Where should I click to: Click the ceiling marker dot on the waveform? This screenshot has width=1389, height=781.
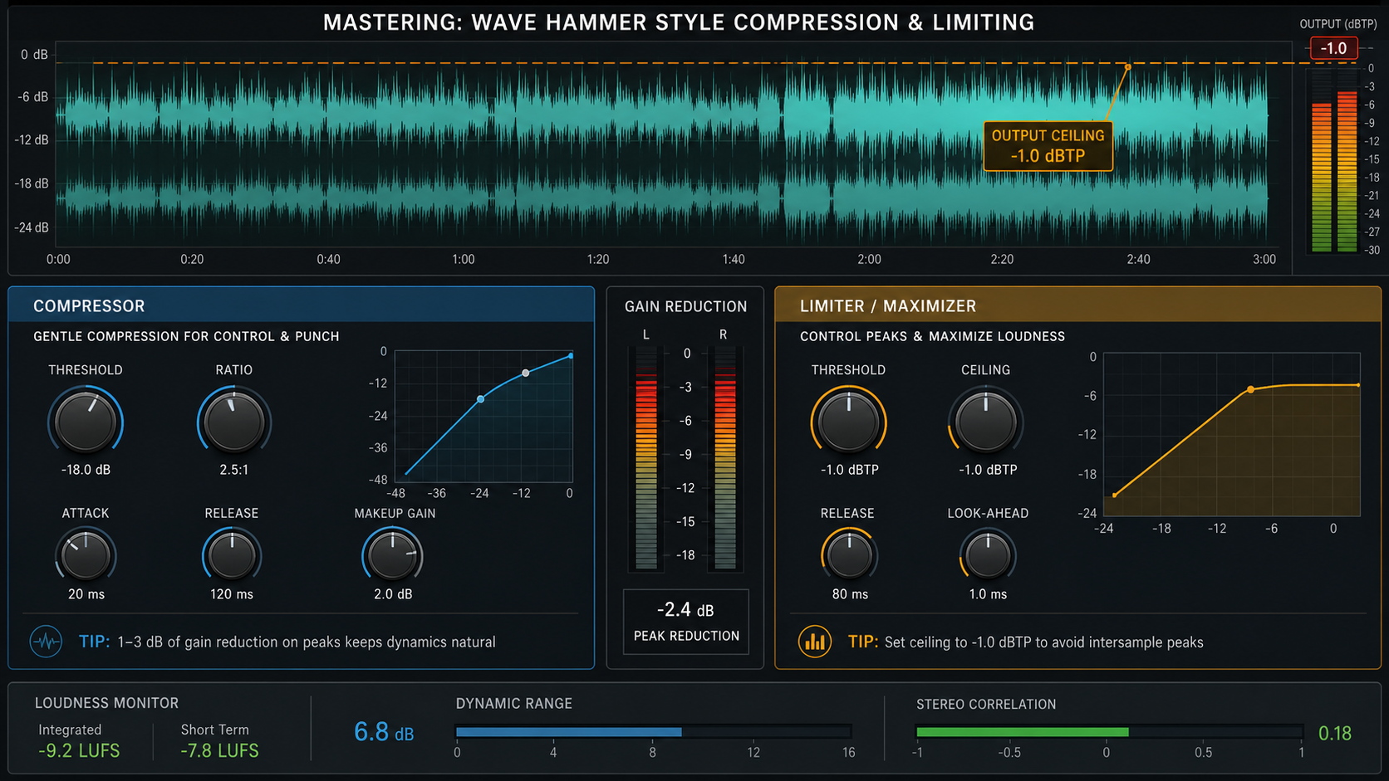(x=1127, y=66)
